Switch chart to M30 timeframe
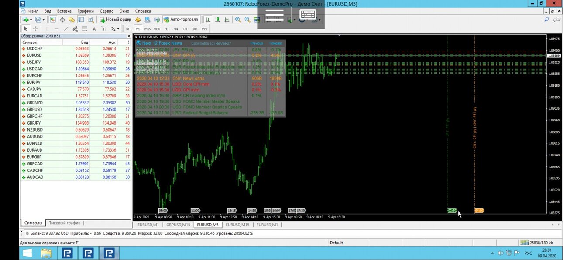Image resolution: width=563 pixels, height=260 pixels. (157, 28)
